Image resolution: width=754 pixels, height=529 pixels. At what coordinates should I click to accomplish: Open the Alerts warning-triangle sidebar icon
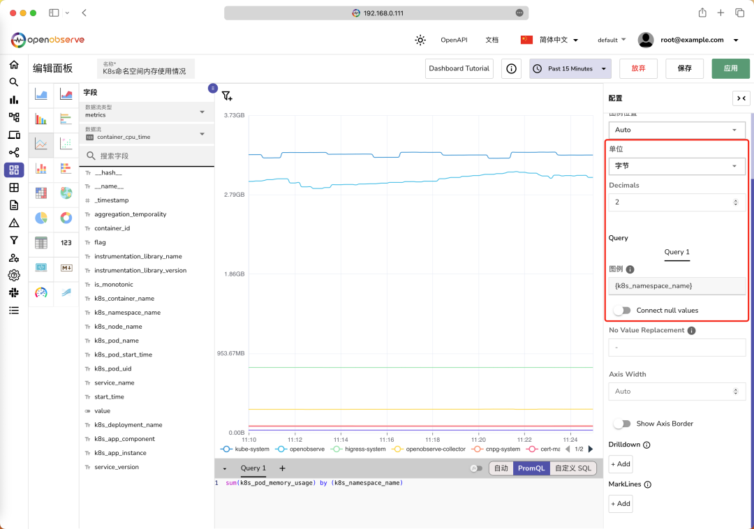14,223
